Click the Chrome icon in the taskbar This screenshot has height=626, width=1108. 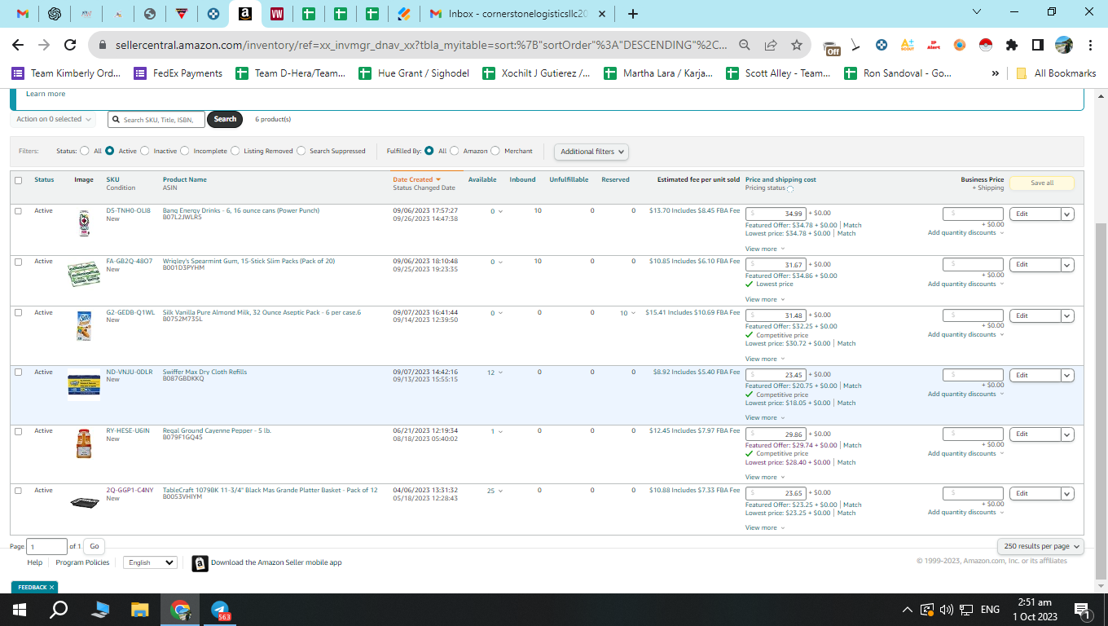pos(181,610)
